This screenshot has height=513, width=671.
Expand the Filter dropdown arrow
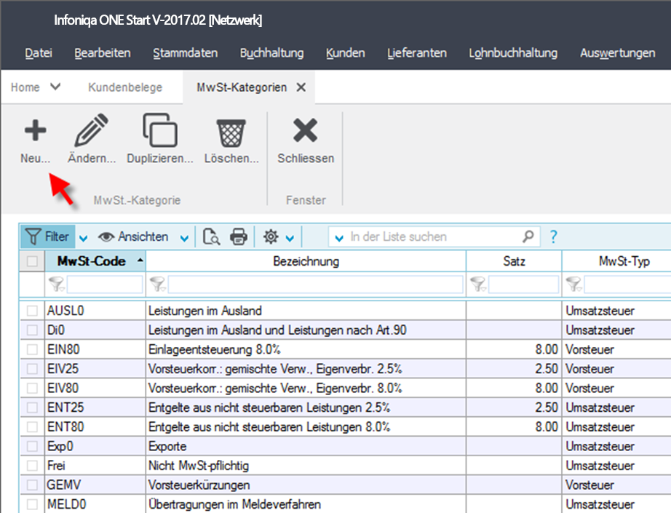point(83,237)
